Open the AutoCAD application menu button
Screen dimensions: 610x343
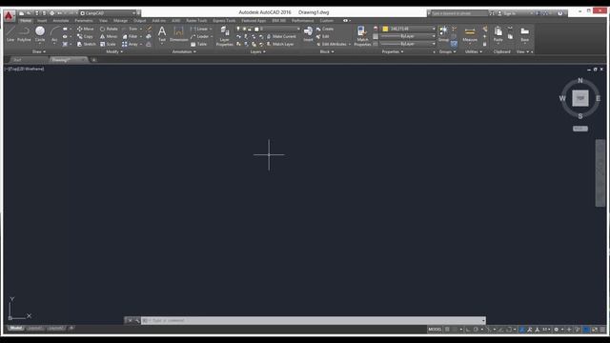9,16
